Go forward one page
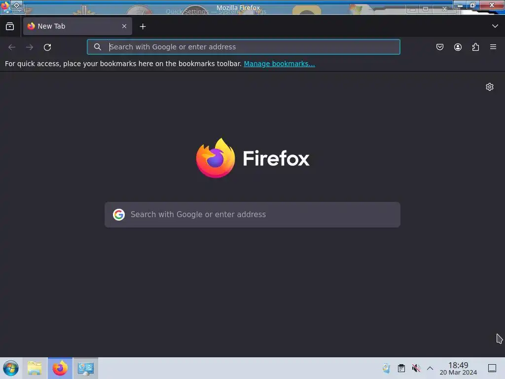The width and height of the screenshot is (505, 379). (30, 47)
